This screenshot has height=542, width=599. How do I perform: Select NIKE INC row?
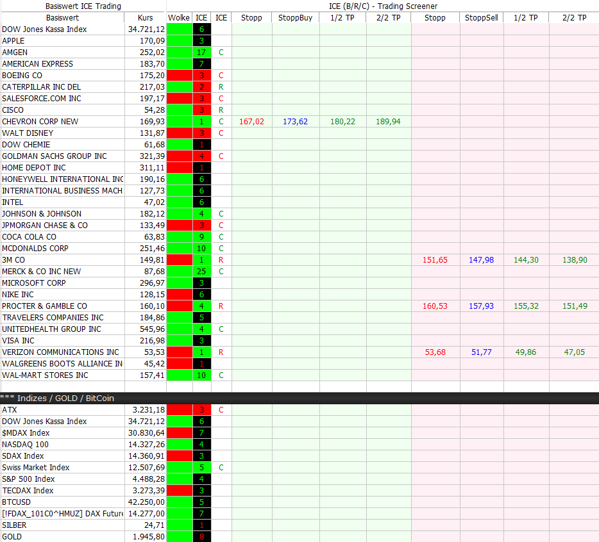click(x=17, y=295)
